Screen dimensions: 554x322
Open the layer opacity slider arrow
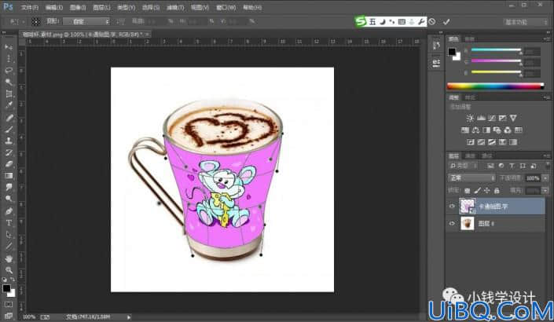[x=545, y=178]
